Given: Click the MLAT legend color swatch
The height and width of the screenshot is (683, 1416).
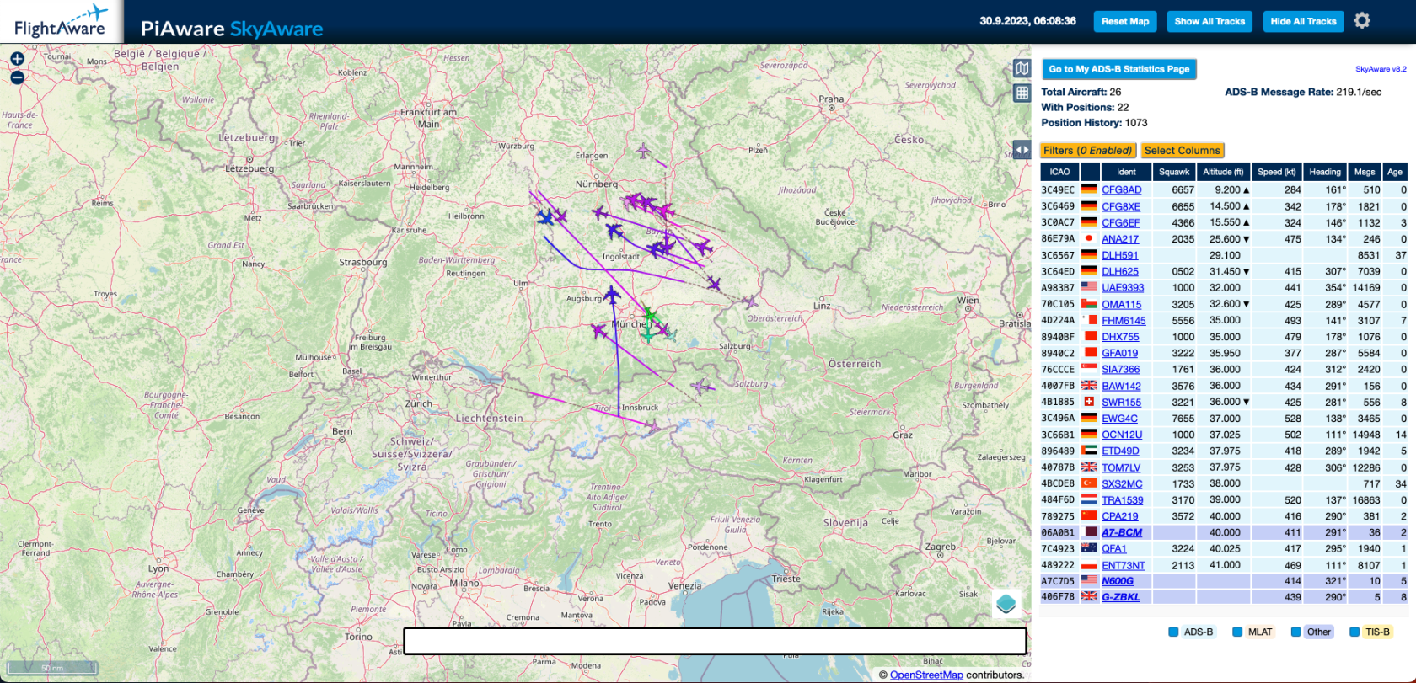Looking at the screenshot, I should pos(1237,632).
